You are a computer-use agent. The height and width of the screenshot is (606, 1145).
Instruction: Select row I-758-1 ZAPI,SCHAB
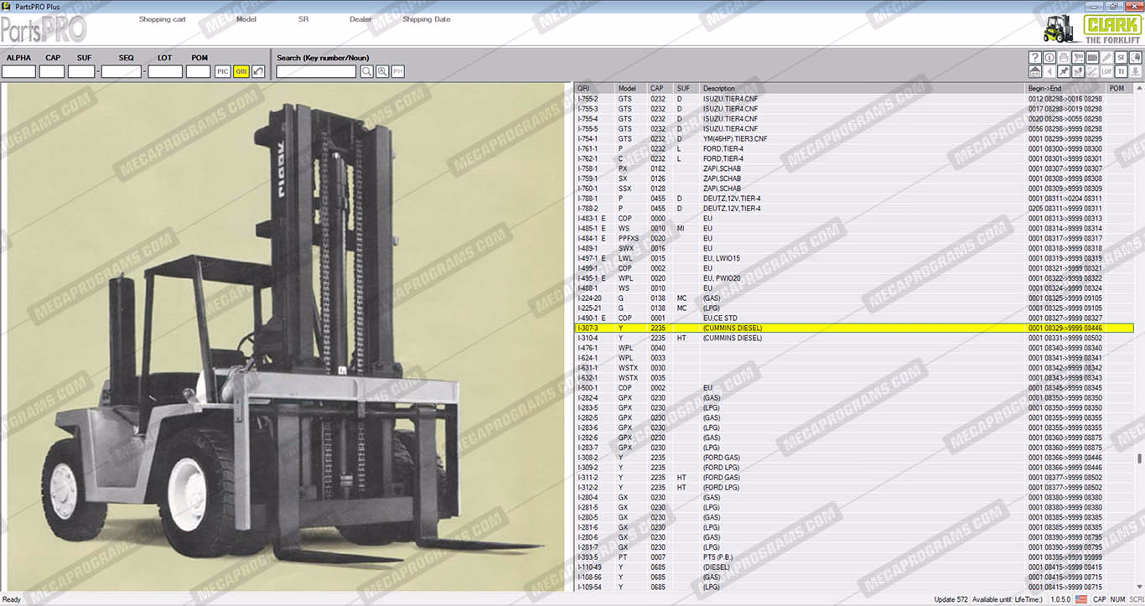click(854, 168)
